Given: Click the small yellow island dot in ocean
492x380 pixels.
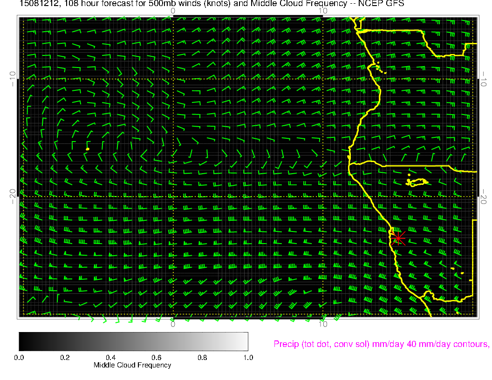Looking at the screenshot, I should coord(88,149).
